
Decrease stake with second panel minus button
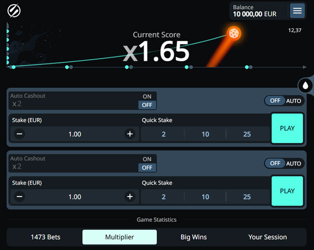point(20,197)
